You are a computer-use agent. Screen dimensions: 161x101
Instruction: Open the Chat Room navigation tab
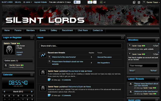click(83, 30)
